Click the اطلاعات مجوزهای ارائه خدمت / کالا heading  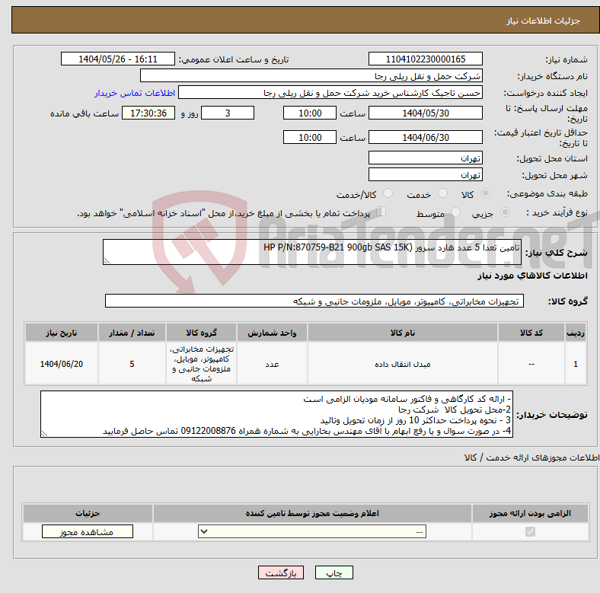(532, 458)
